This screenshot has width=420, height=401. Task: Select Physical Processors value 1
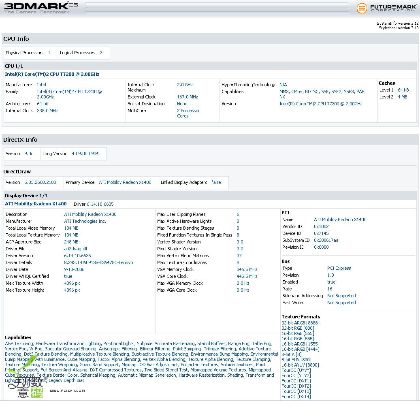click(49, 53)
